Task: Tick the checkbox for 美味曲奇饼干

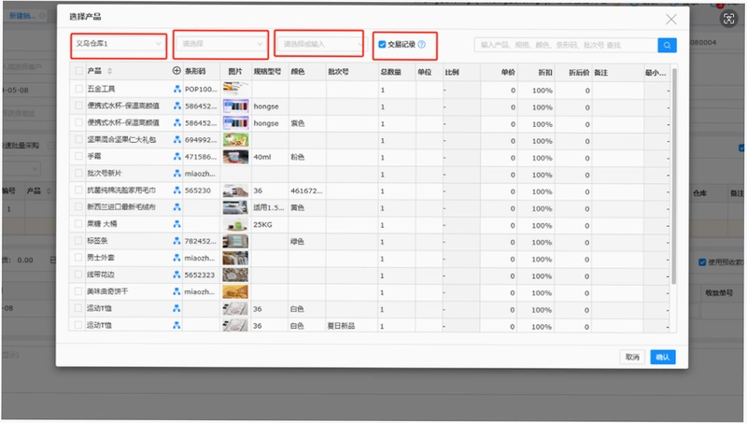Action: (x=78, y=291)
